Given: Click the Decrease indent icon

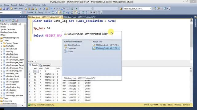Looking at the screenshot, I should 91,12.
